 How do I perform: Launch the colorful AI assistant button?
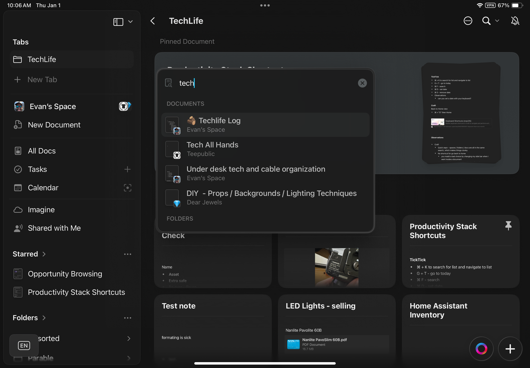(x=481, y=349)
